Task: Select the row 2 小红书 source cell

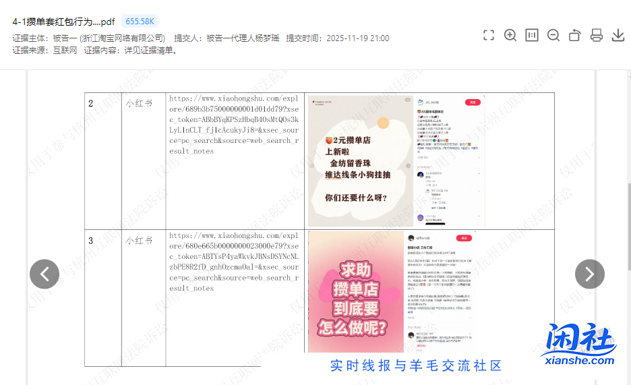Action: tap(144, 161)
